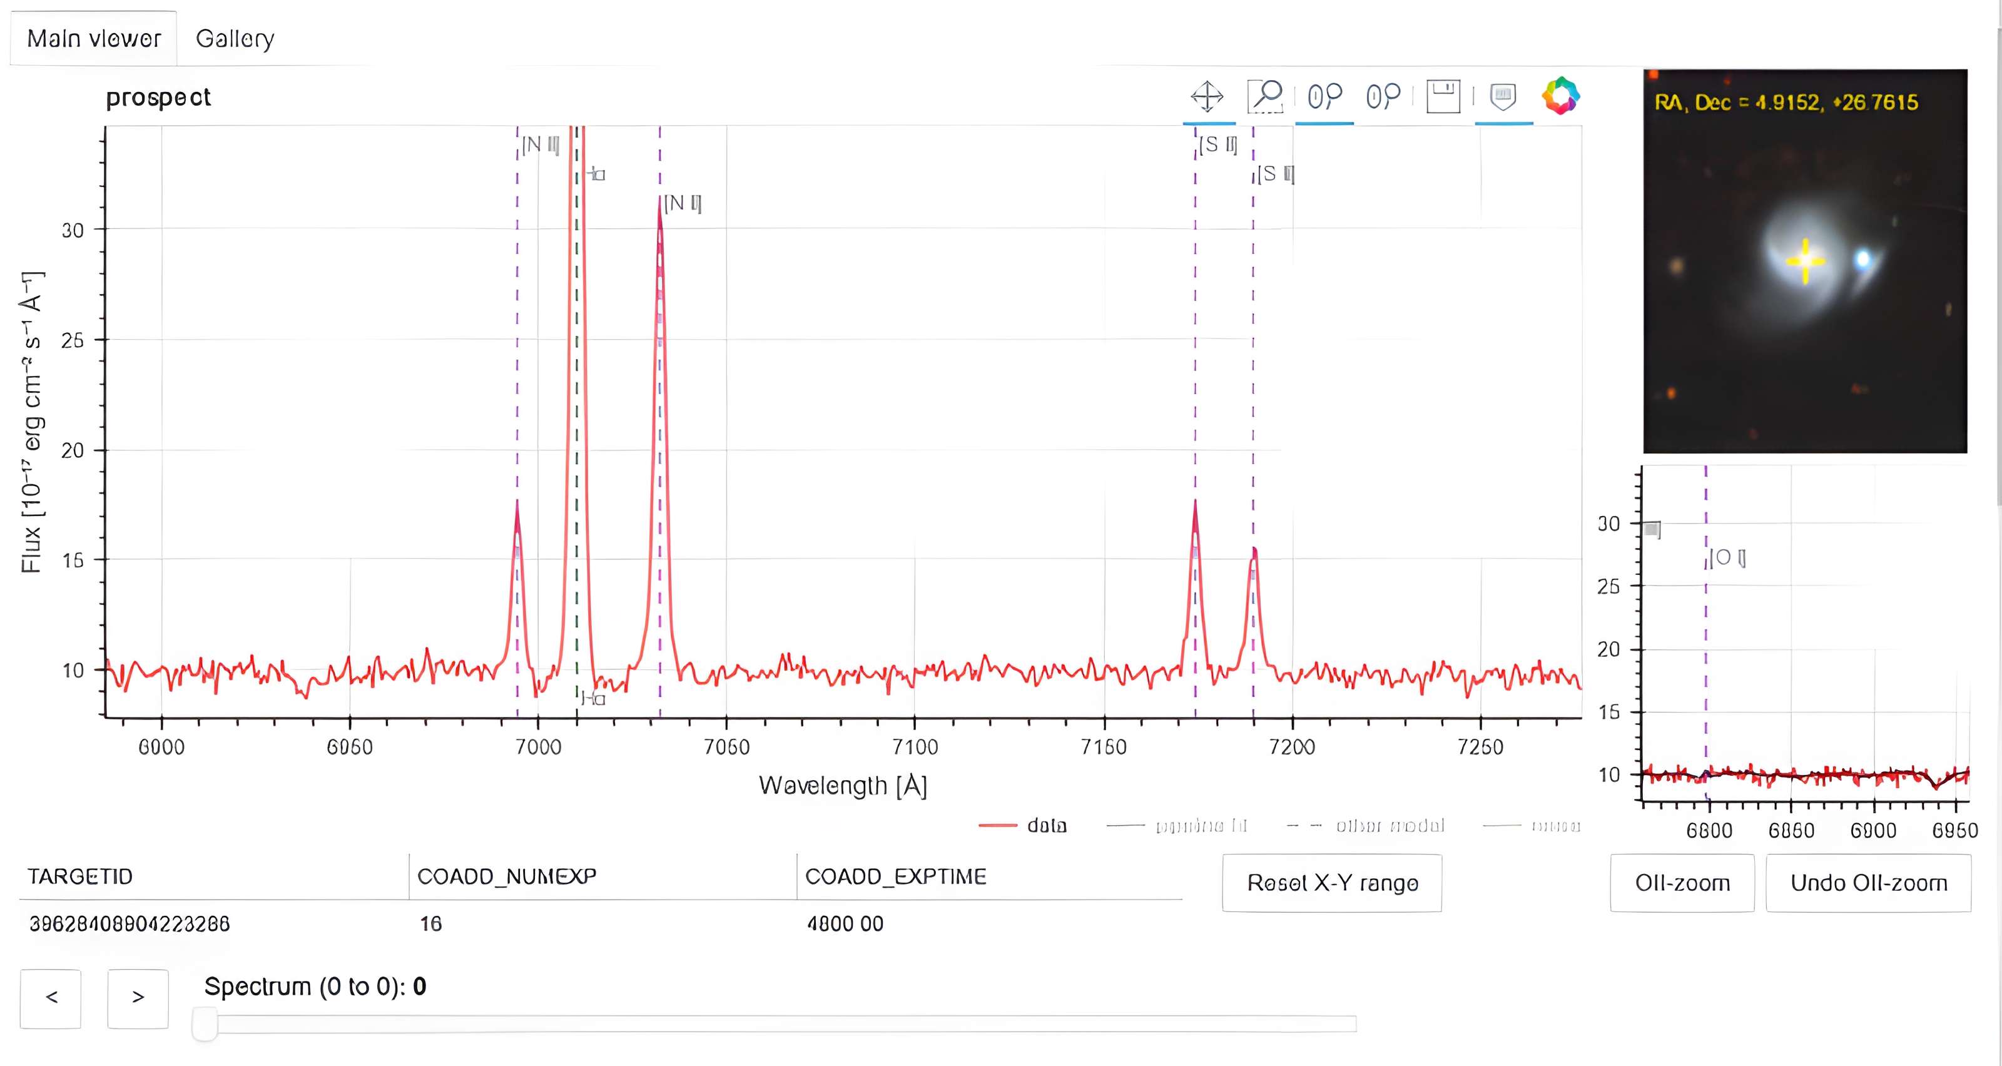Click the Spectrum slider handle
Screen dimensions: 2002x1066
click(205, 1023)
